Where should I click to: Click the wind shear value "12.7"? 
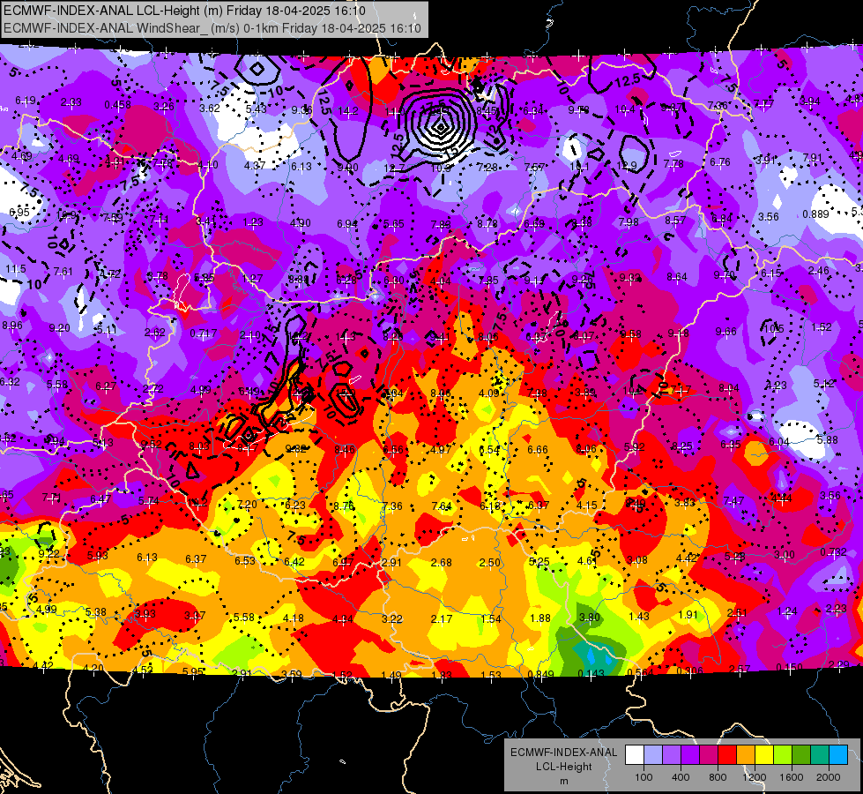394,168
